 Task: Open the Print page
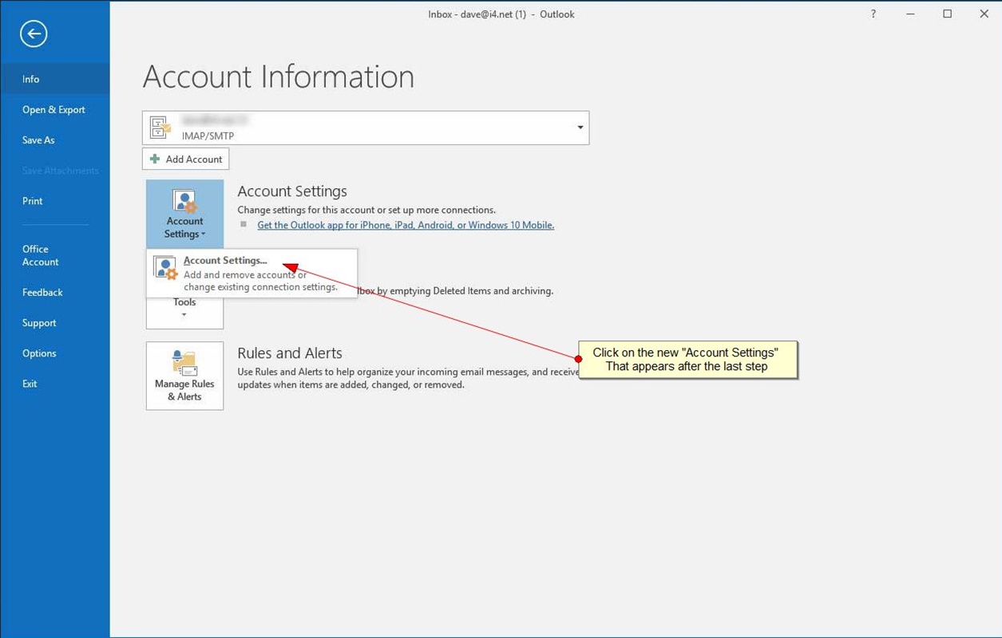pyautogui.click(x=33, y=201)
